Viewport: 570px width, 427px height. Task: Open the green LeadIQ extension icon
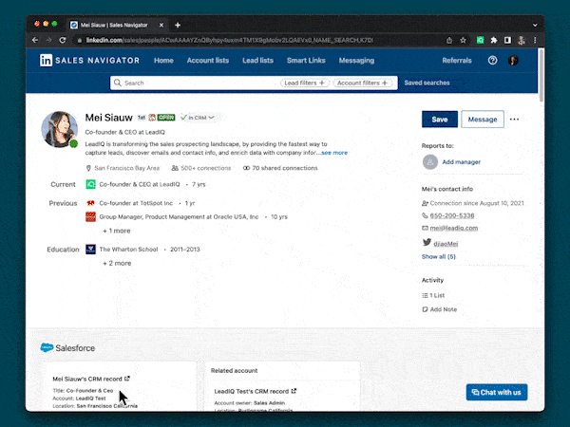pos(480,40)
